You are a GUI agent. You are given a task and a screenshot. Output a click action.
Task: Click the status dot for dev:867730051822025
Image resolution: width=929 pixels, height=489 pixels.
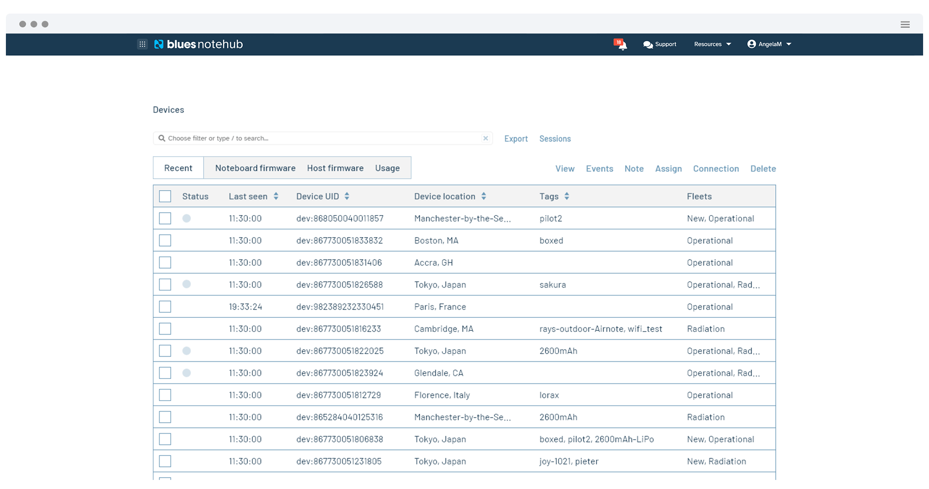[x=186, y=351]
